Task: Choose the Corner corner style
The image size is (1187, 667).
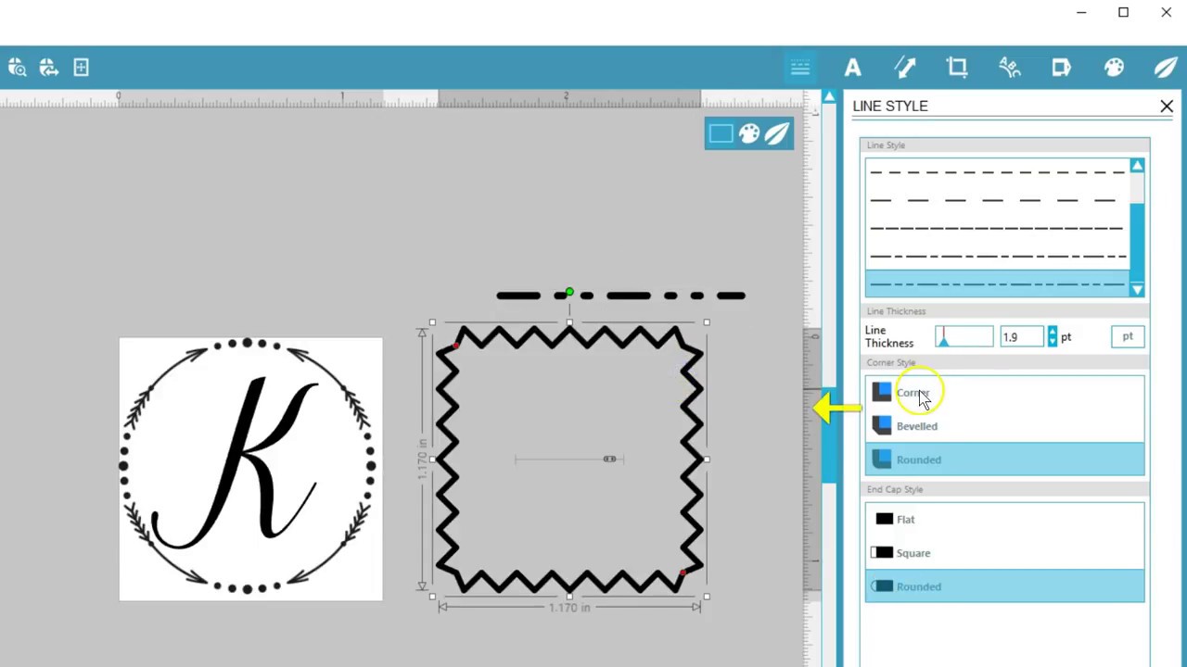Action: (x=1004, y=393)
